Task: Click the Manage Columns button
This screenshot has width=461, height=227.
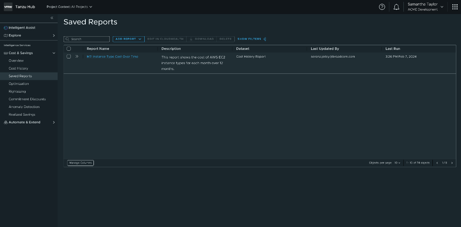Action: [x=81, y=163]
